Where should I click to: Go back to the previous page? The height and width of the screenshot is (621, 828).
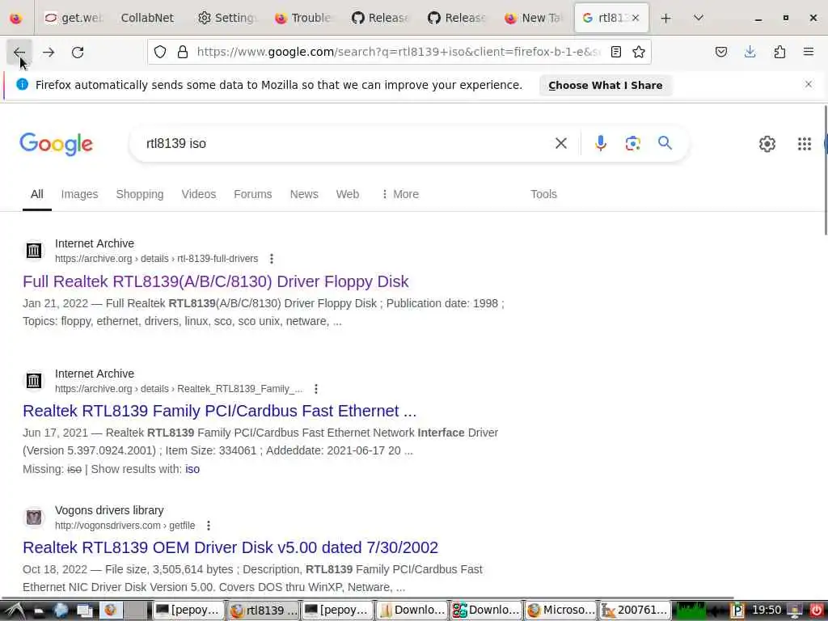tap(19, 52)
